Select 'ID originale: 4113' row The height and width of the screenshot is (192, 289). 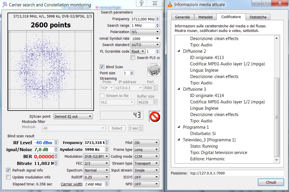click(x=207, y=58)
